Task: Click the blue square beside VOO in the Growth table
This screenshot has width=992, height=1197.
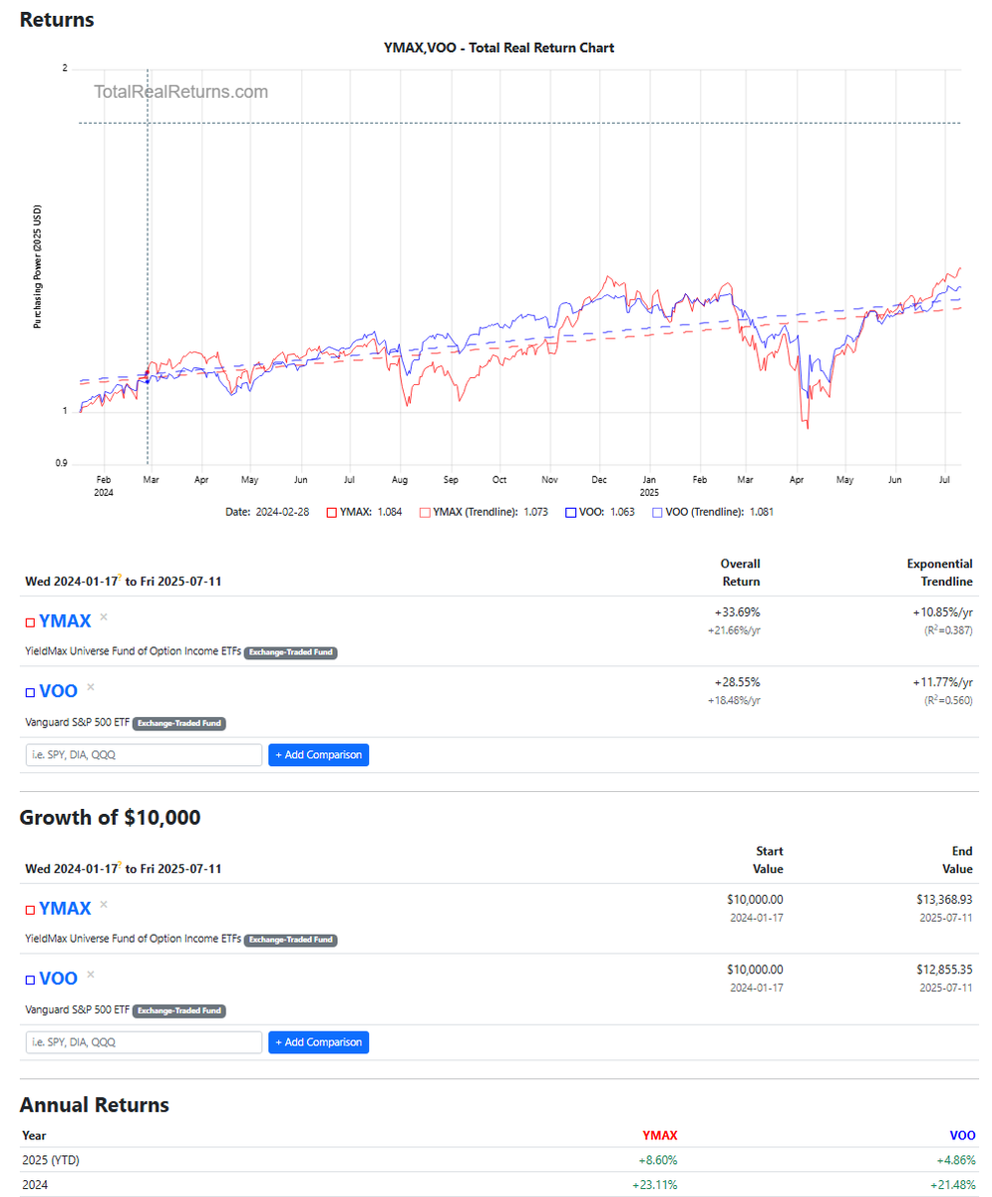Action: (x=30, y=980)
